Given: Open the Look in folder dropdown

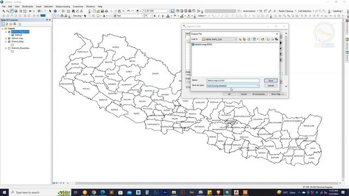Looking at the screenshot, I should [x=236, y=39].
